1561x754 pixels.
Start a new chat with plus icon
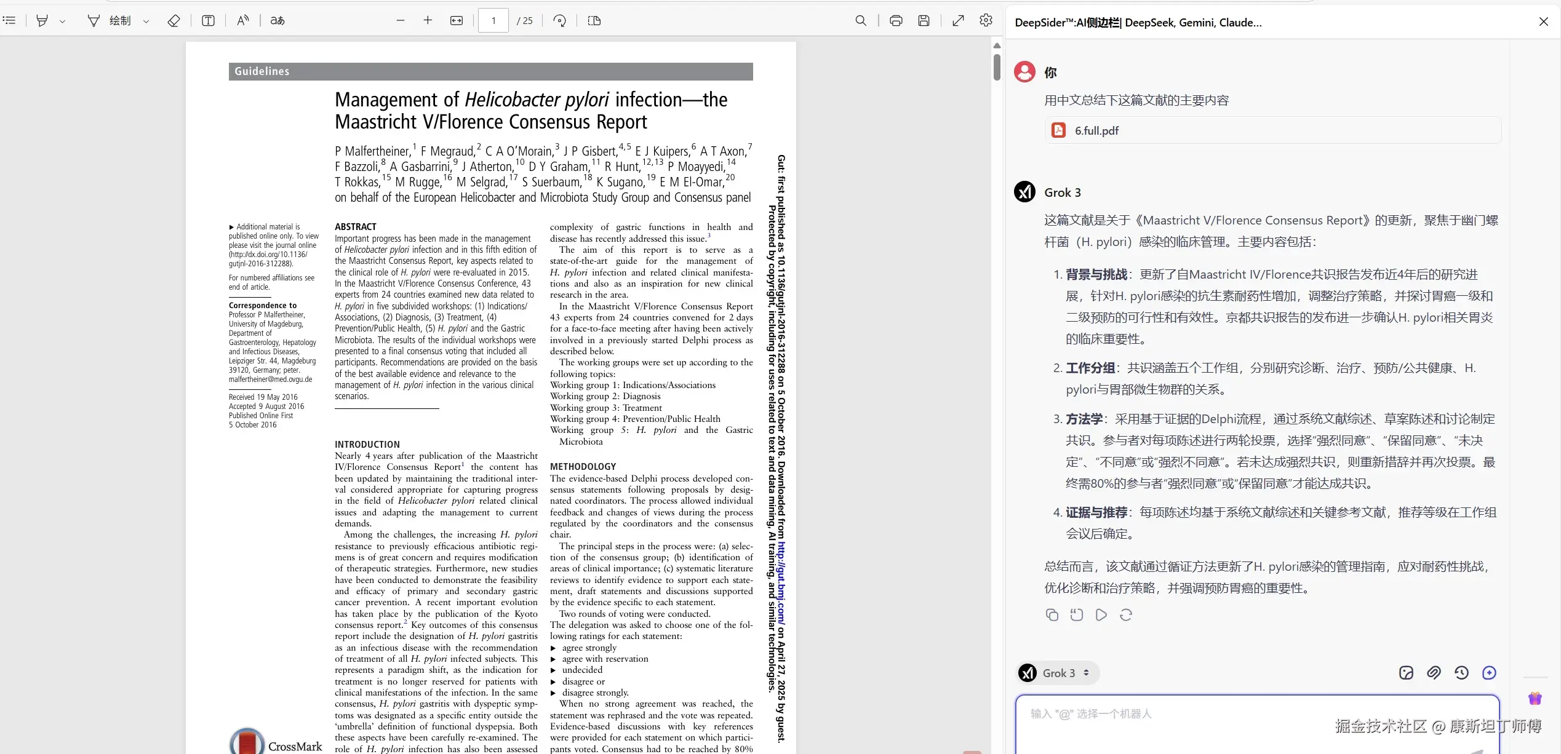[1489, 673]
